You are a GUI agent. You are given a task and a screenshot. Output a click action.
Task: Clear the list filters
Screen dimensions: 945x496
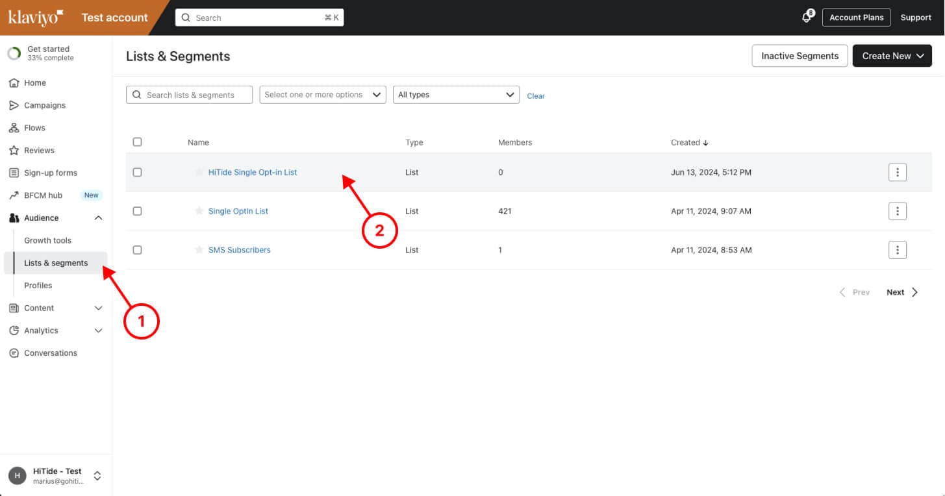point(536,96)
